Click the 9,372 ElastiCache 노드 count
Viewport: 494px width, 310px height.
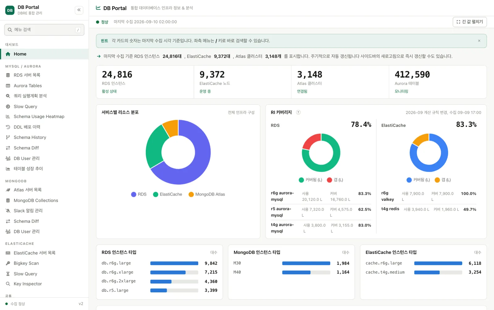tap(212, 75)
